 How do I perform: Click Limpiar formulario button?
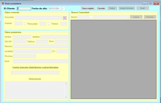127,8
